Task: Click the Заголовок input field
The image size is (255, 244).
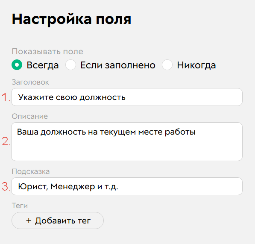Action: [x=127, y=97]
